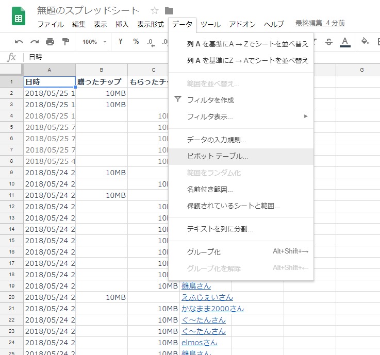Click the Google Sheets home logo
Viewport: 380px width, 355px height.
[x=19, y=17]
